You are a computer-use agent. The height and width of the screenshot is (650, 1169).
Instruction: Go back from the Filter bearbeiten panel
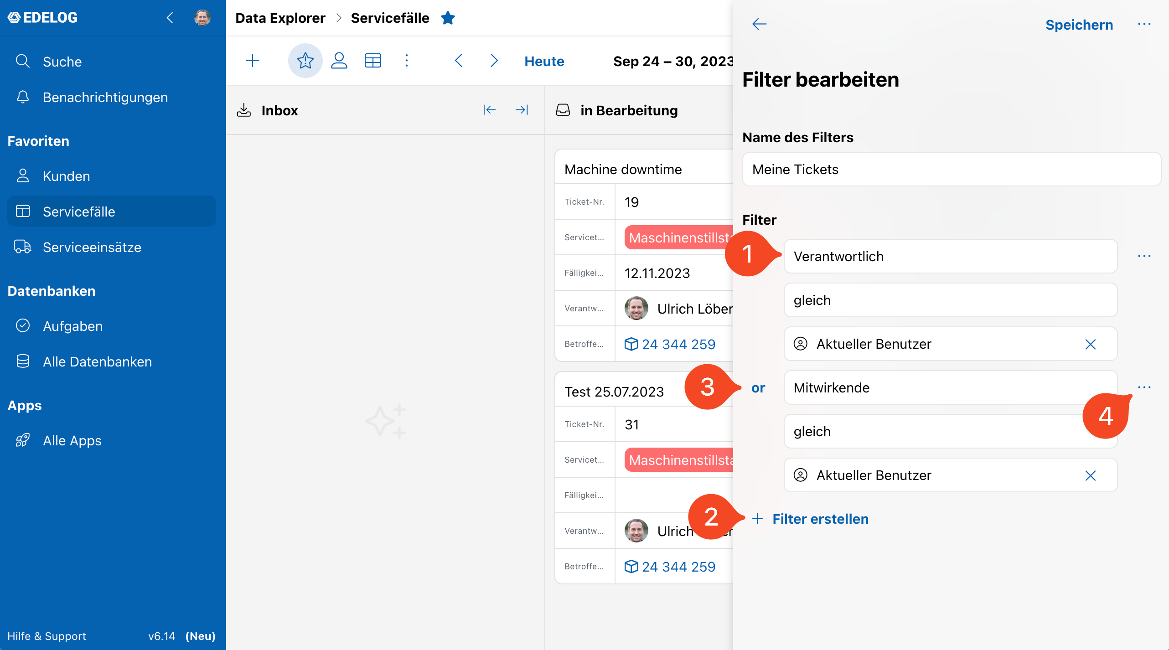tap(759, 24)
